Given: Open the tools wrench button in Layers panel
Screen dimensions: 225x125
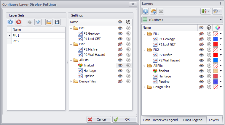Looking at the screenshot, I should [217, 11].
